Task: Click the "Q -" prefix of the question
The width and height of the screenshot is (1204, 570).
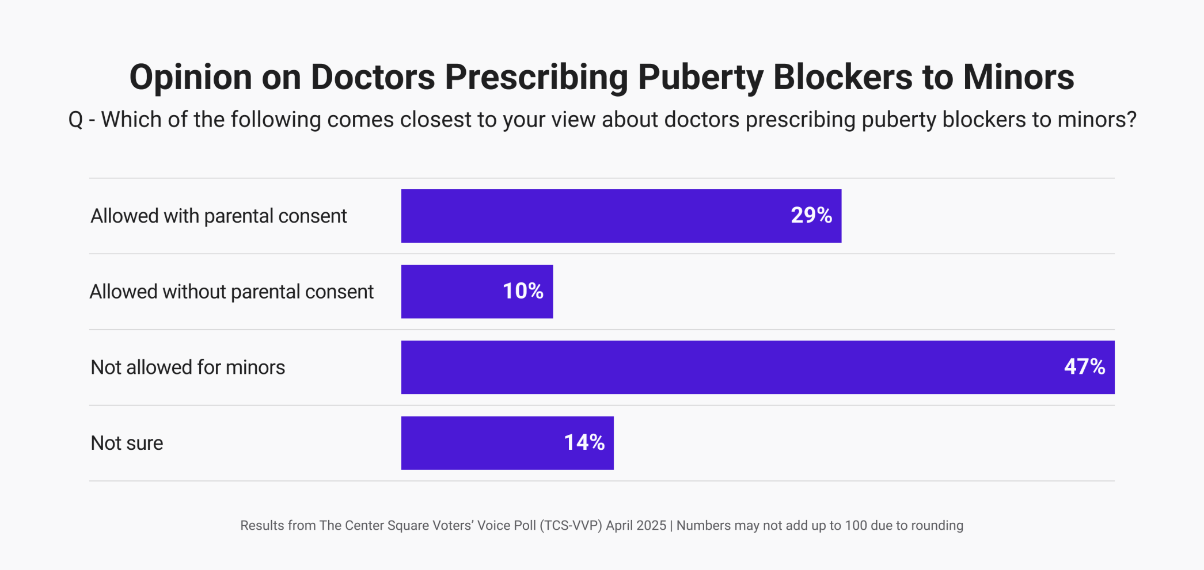Action: coord(82,120)
